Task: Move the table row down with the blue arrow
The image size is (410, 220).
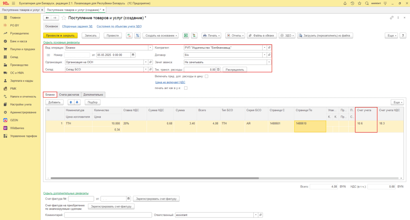Action: [77, 102]
